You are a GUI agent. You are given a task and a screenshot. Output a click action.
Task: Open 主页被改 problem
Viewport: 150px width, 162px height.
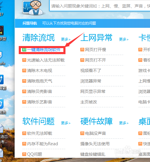click(x=89, y=102)
